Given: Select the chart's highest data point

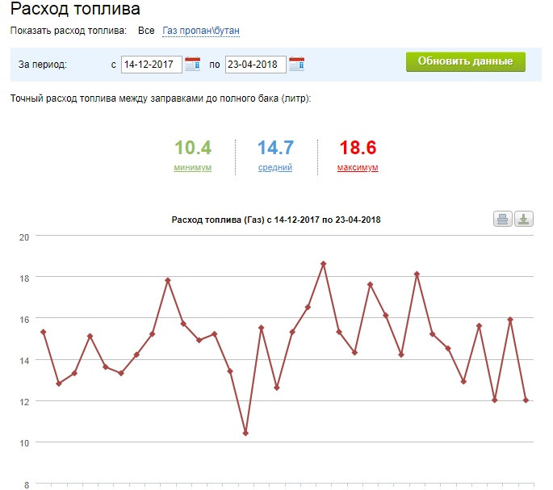Looking at the screenshot, I should tap(324, 264).
